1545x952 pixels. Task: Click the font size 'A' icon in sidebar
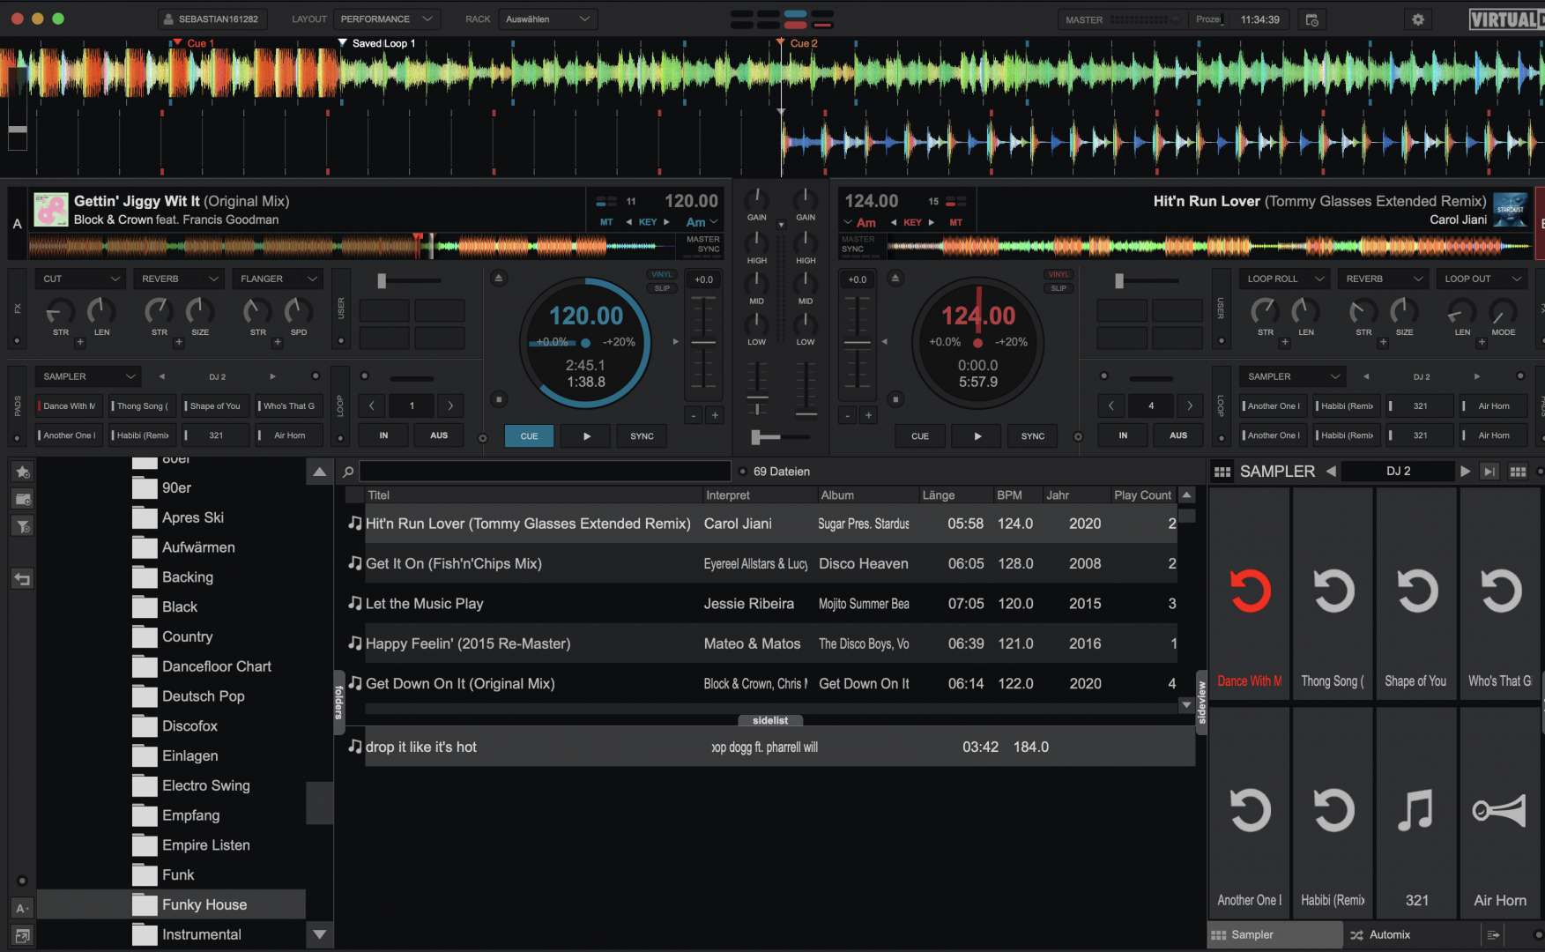(x=23, y=908)
